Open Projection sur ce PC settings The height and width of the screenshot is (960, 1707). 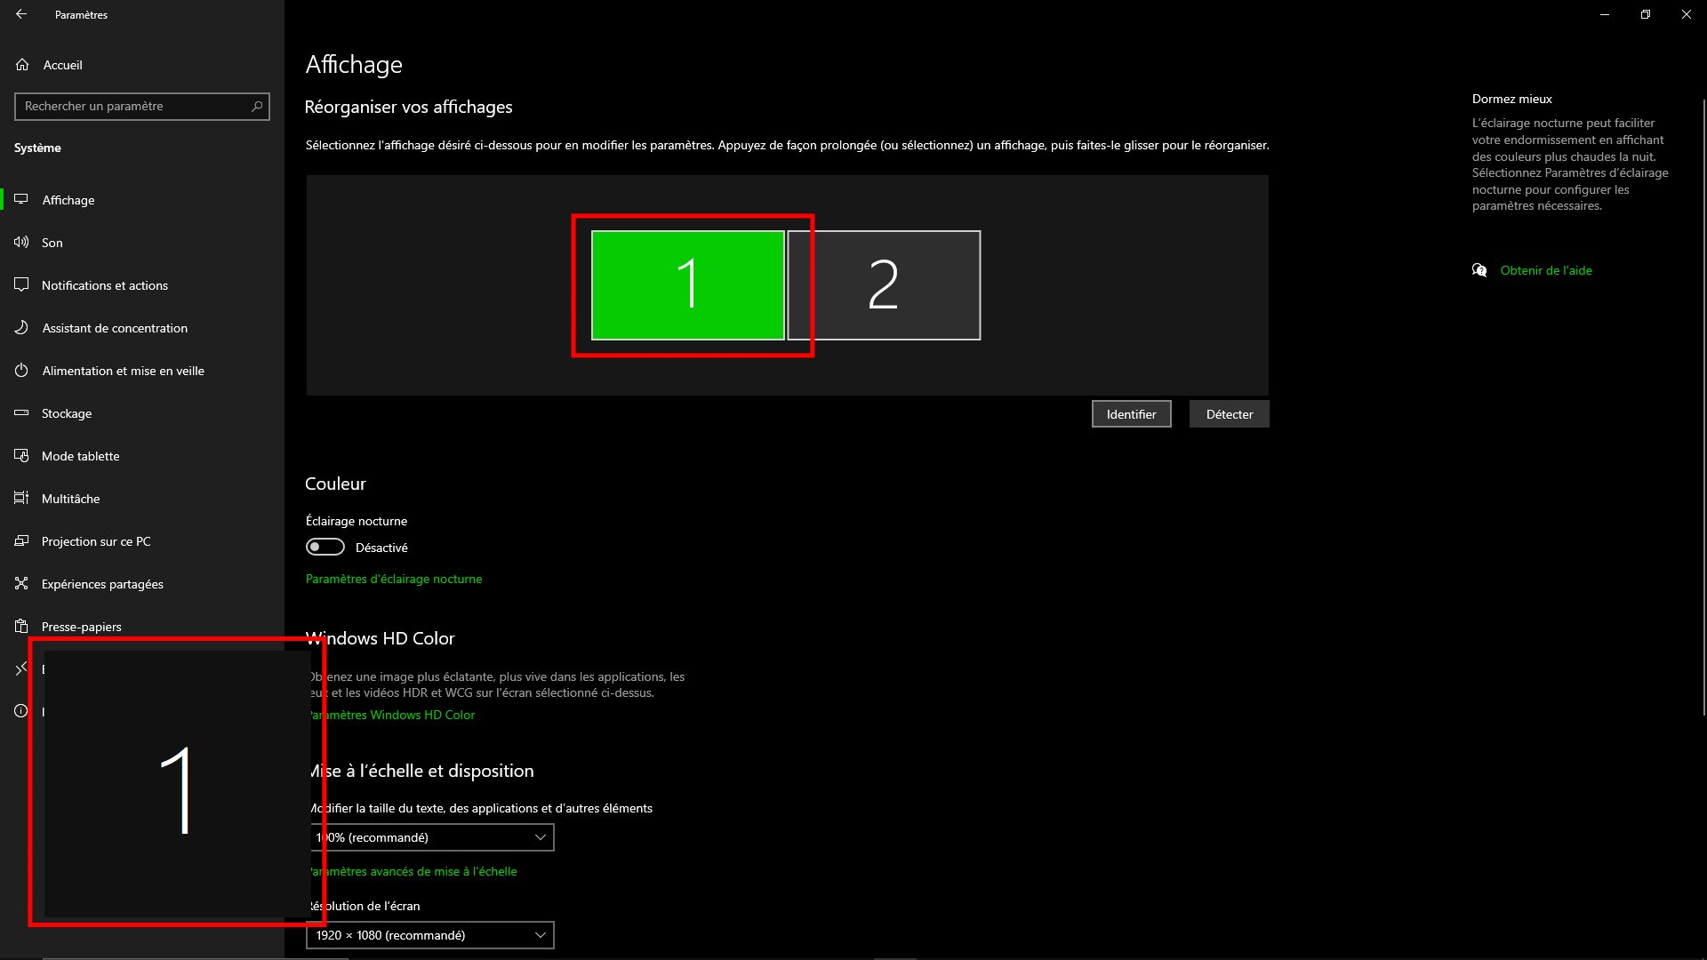[96, 541]
